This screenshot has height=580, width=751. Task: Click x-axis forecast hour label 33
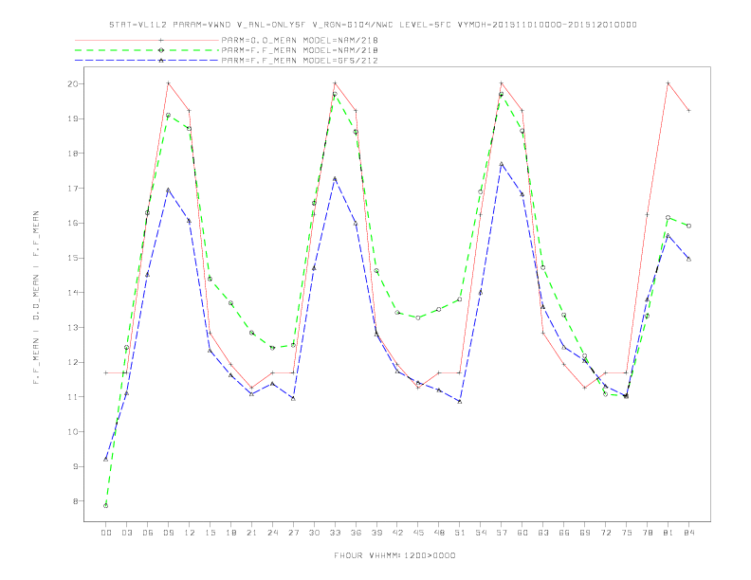(335, 533)
